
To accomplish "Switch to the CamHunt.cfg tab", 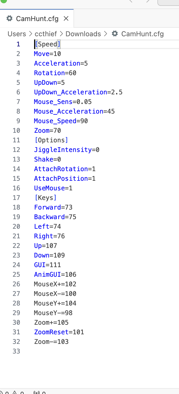I will 37,18.
